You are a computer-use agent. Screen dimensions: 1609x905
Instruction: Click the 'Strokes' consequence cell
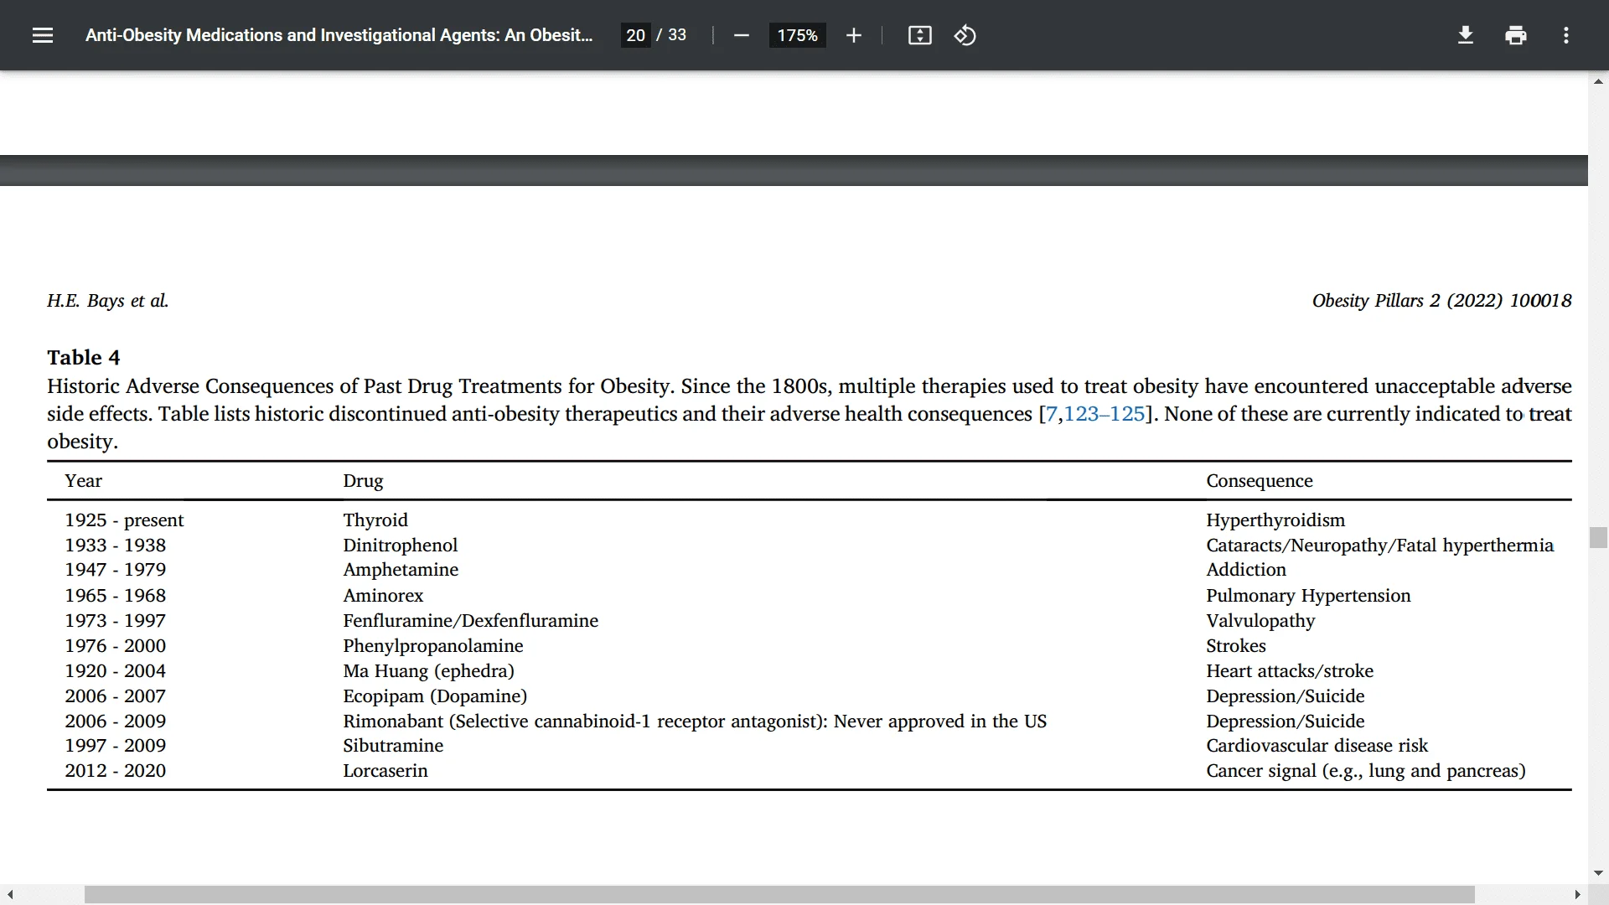[1235, 646]
